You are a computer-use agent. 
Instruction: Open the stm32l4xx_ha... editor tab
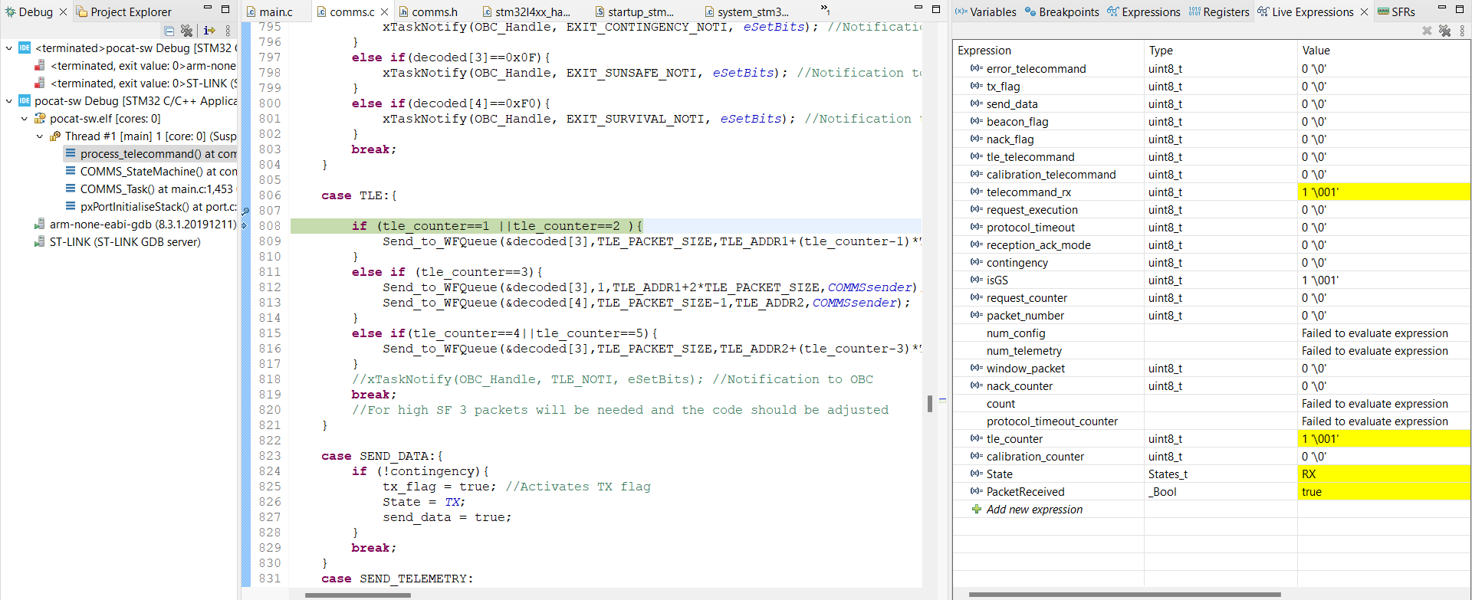[526, 11]
